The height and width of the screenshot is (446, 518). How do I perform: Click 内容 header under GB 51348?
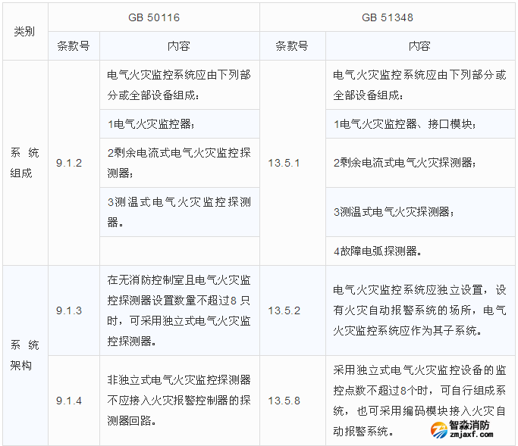(x=419, y=45)
